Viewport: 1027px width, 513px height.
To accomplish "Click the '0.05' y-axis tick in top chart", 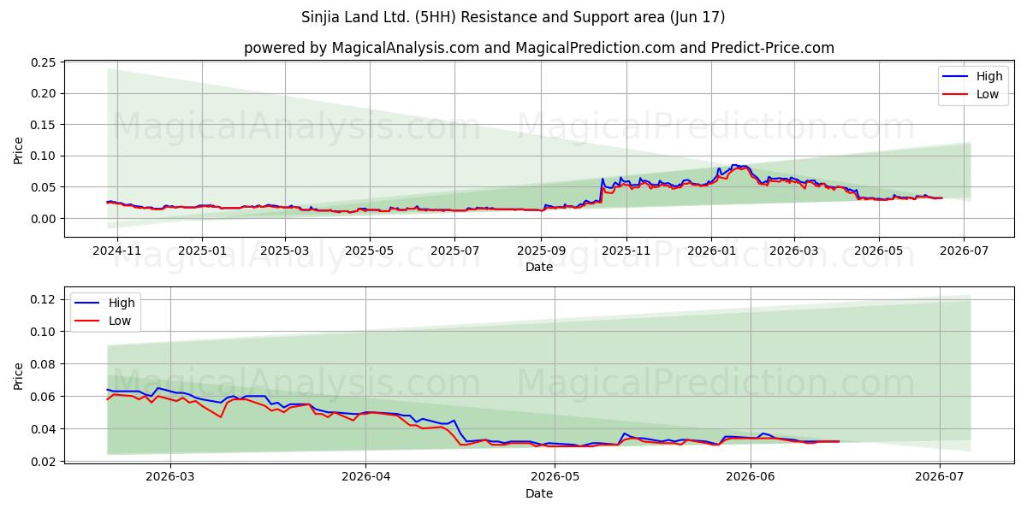I will click(x=43, y=187).
